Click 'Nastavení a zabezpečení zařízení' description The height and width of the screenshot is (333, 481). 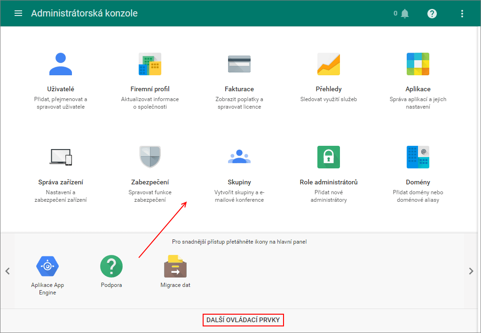[x=61, y=196]
